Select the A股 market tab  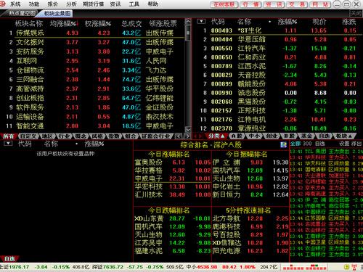(237, 136)
